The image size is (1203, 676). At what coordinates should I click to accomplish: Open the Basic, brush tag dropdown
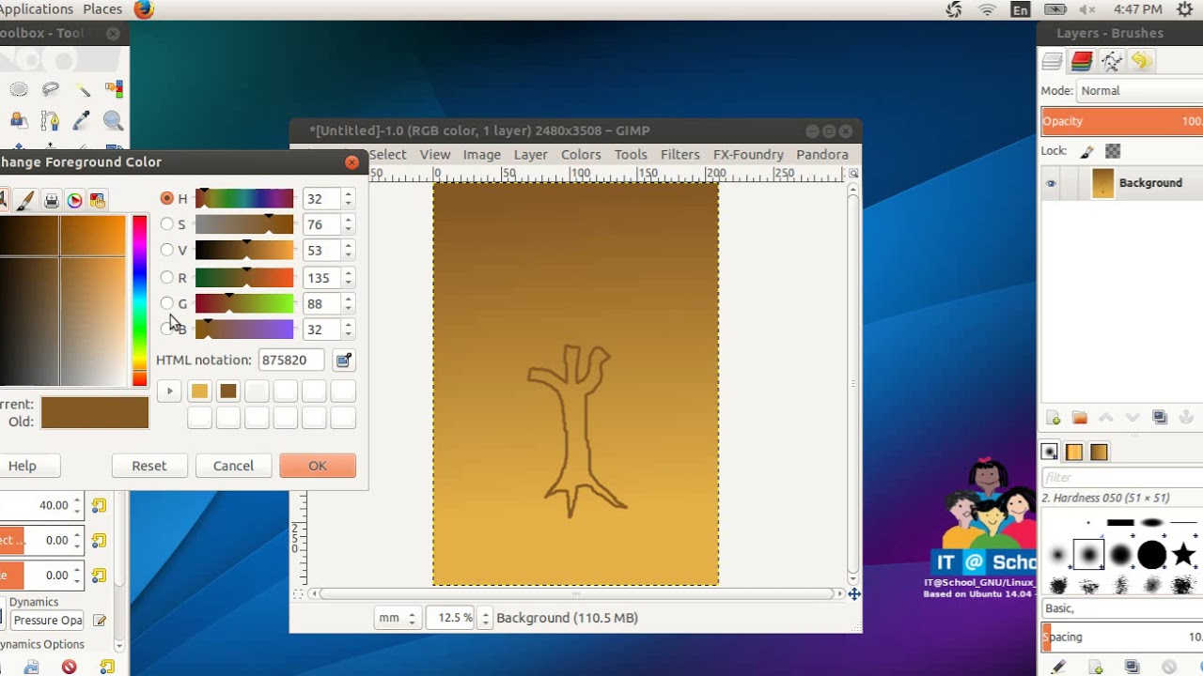(1122, 608)
